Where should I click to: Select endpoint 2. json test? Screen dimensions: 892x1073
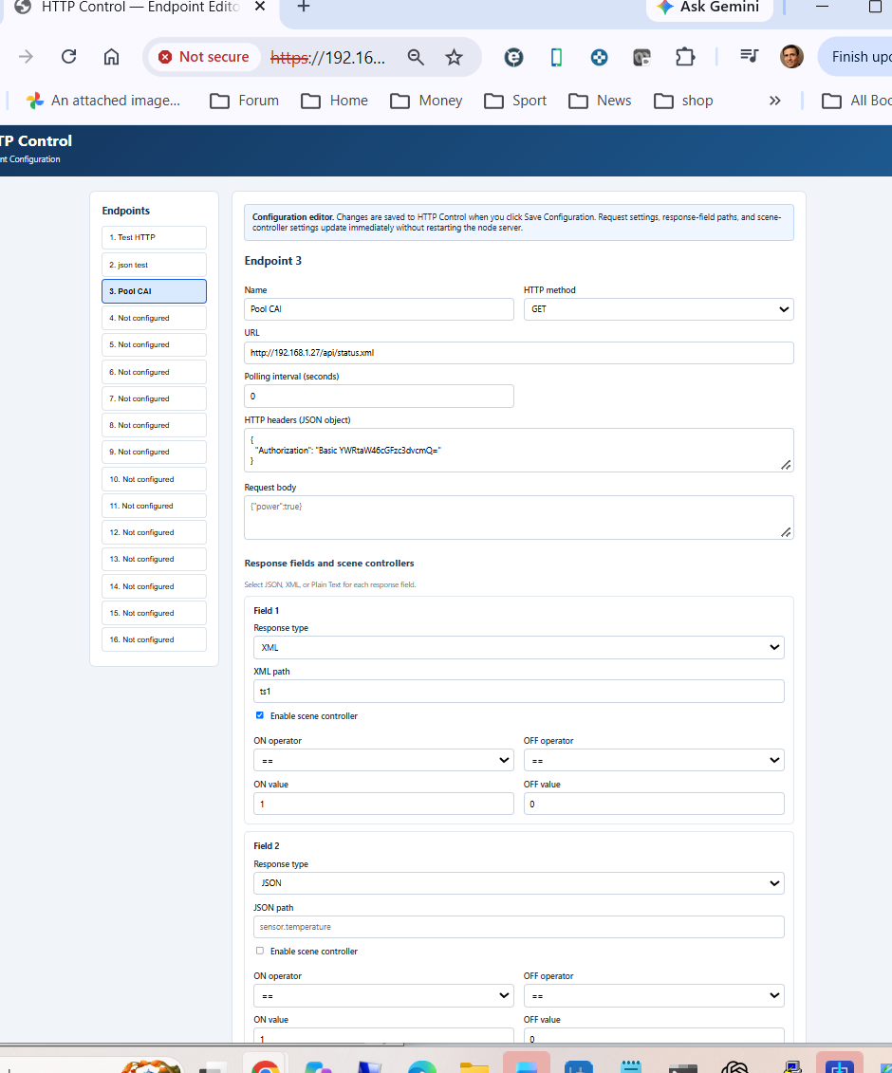click(154, 265)
